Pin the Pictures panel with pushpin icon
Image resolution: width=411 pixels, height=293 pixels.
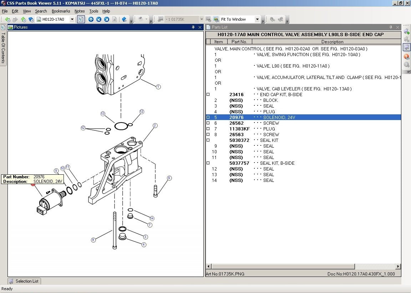coord(193,27)
